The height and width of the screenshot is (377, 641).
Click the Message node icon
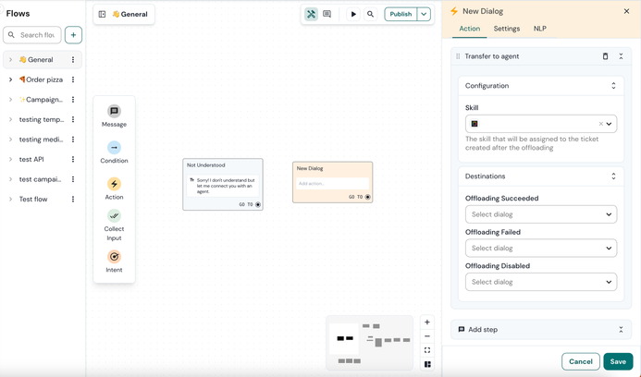coord(114,112)
